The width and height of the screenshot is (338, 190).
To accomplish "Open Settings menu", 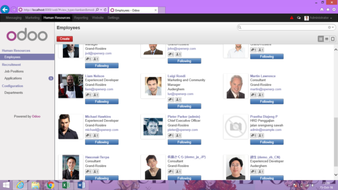I will pos(114,17).
